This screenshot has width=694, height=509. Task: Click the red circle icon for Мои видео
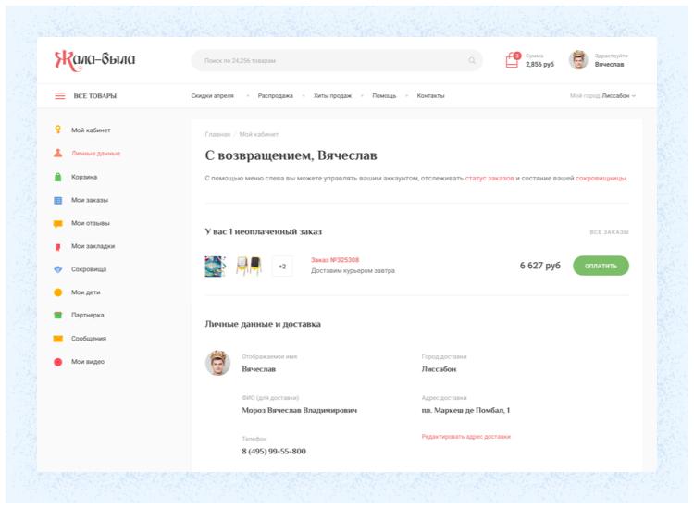[57, 362]
